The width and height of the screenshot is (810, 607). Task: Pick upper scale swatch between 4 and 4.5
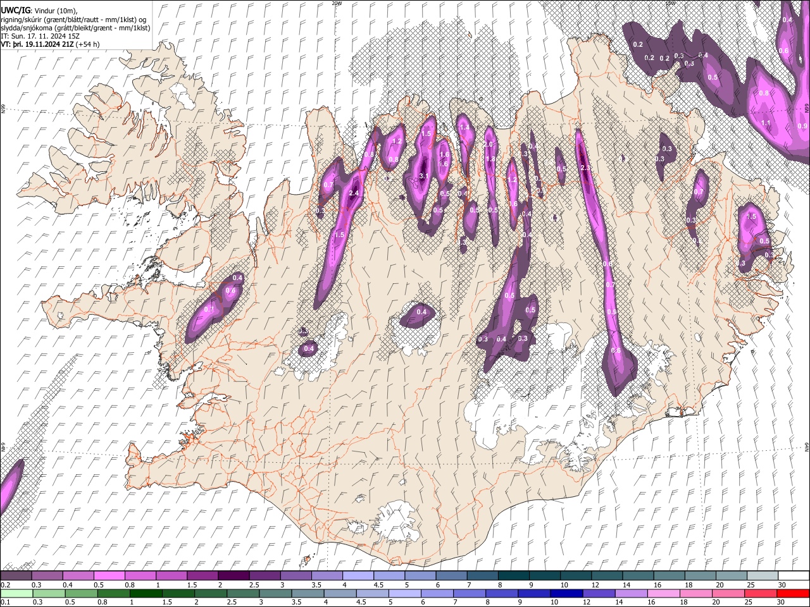(x=358, y=575)
